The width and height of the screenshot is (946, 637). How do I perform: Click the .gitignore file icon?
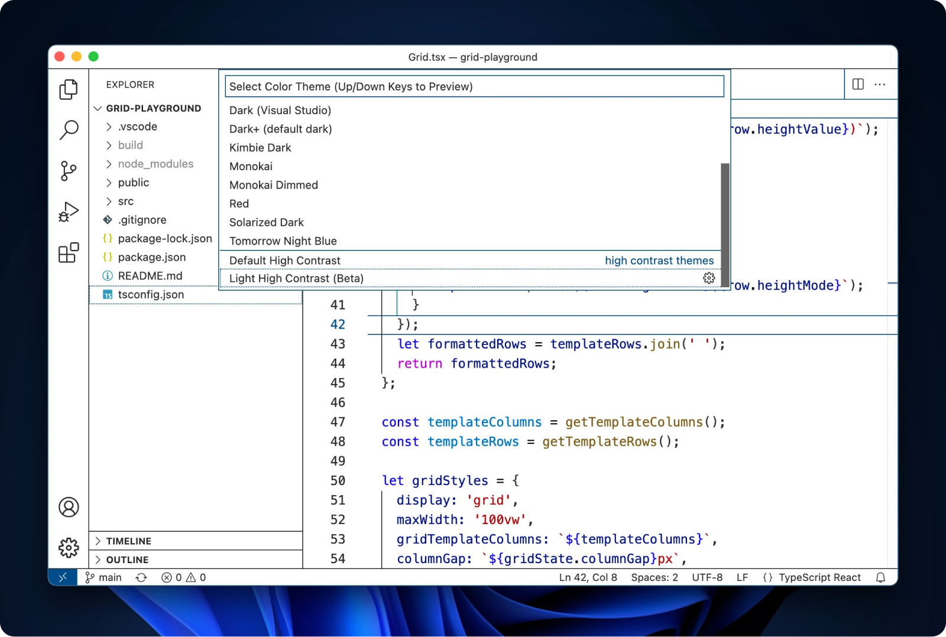[108, 220]
